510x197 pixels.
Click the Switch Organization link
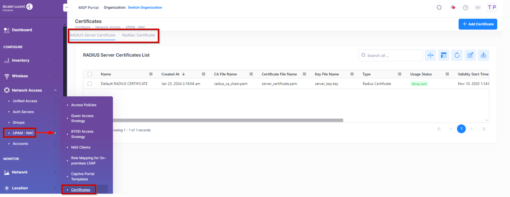click(x=145, y=7)
